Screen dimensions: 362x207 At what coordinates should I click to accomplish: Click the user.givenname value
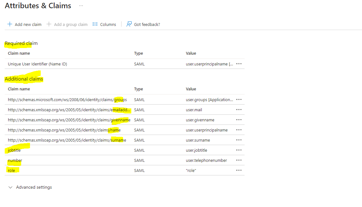click(x=200, y=120)
